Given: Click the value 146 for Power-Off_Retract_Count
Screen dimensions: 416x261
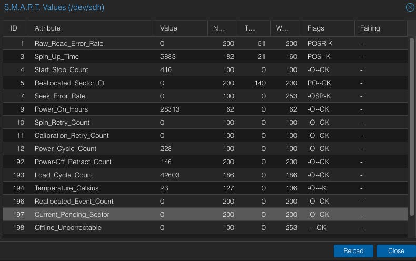Looking at the screenshot, I should coord(166,162).
